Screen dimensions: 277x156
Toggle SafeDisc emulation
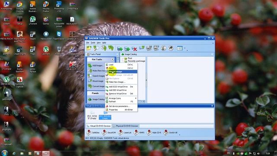pos(93,132)
